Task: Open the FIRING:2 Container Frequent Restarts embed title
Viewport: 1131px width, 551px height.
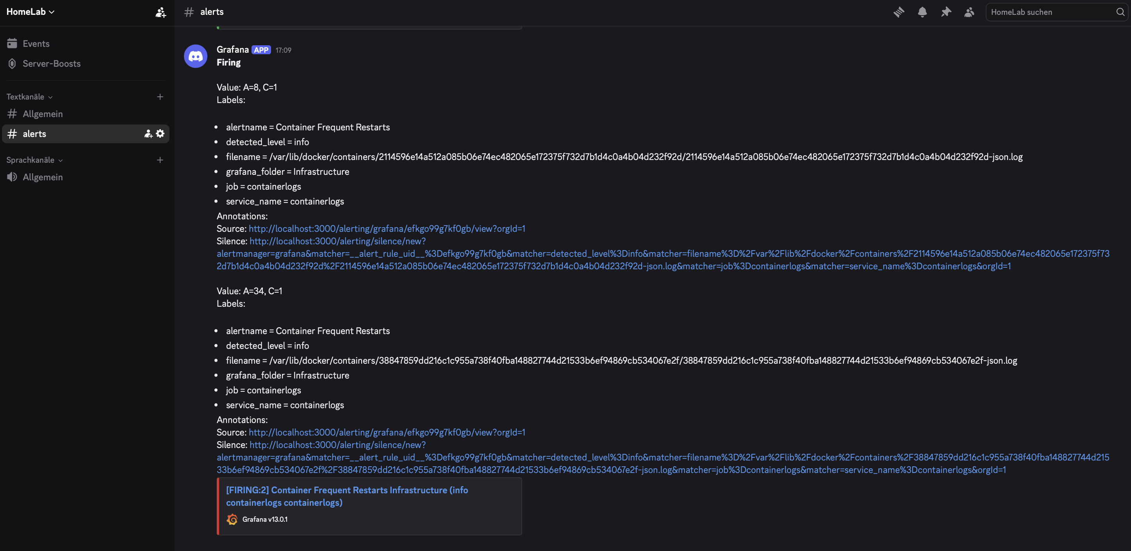Action: (x=347, y=496)
